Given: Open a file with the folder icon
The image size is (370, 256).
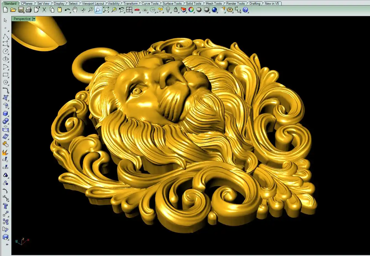Looking at the screenshot, I should pos(13,10).
